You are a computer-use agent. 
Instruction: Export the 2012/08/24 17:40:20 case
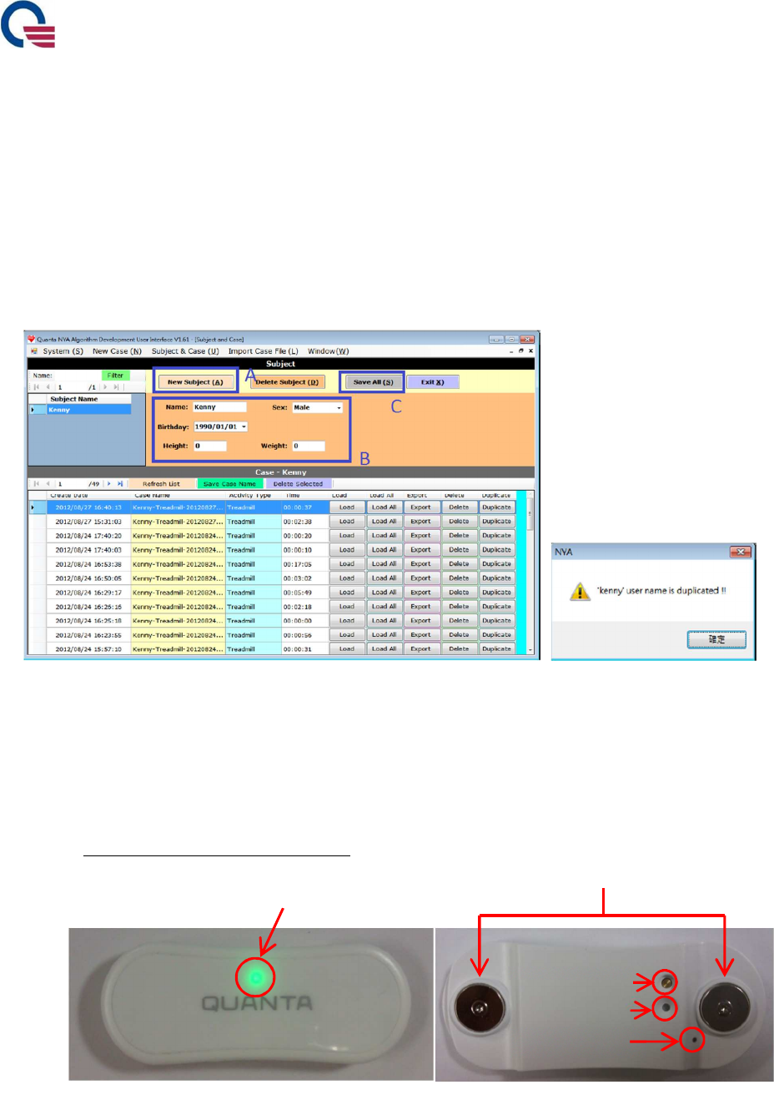[x=420, y=536]
